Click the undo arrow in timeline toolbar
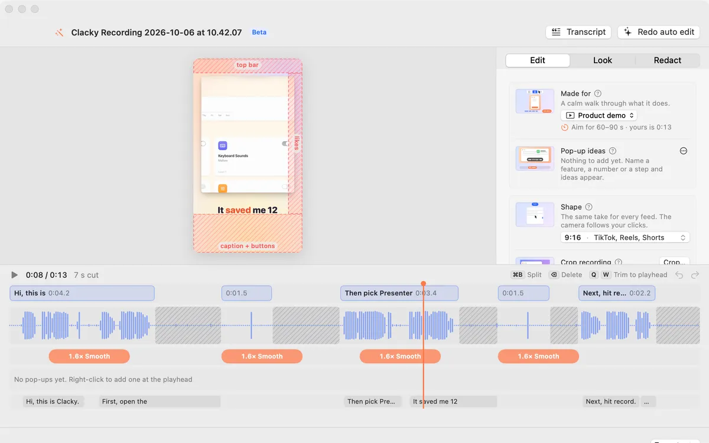Screen dimensions: 709x443 pyautogui.click(x=679, y=275)
